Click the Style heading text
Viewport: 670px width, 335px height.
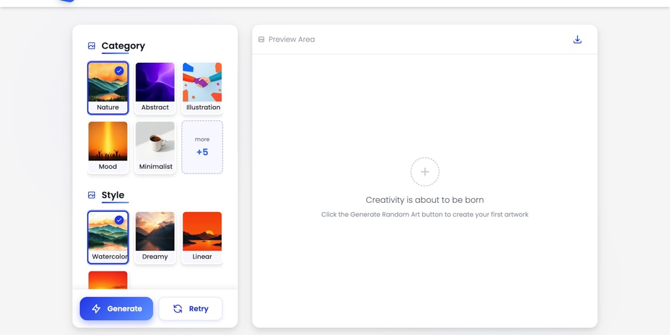(113, 195)
